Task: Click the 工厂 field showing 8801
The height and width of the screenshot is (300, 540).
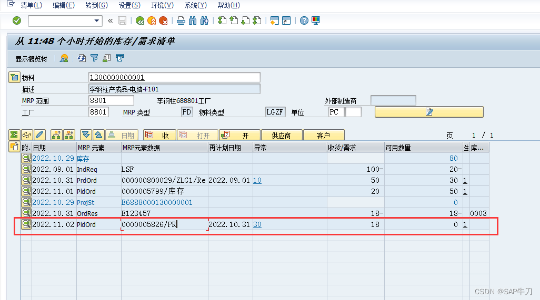Action: [x=99, y=112]
